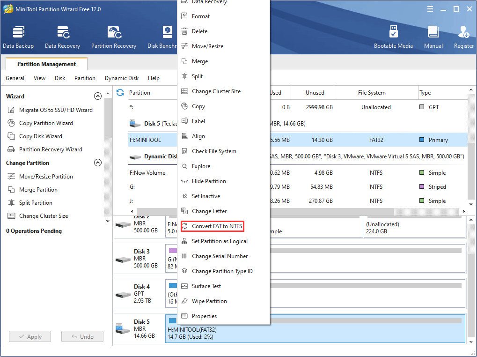This screenshot has height=357, width=477.
Task: Choose Merge Partition in sidebar
Action: (32, 189)
